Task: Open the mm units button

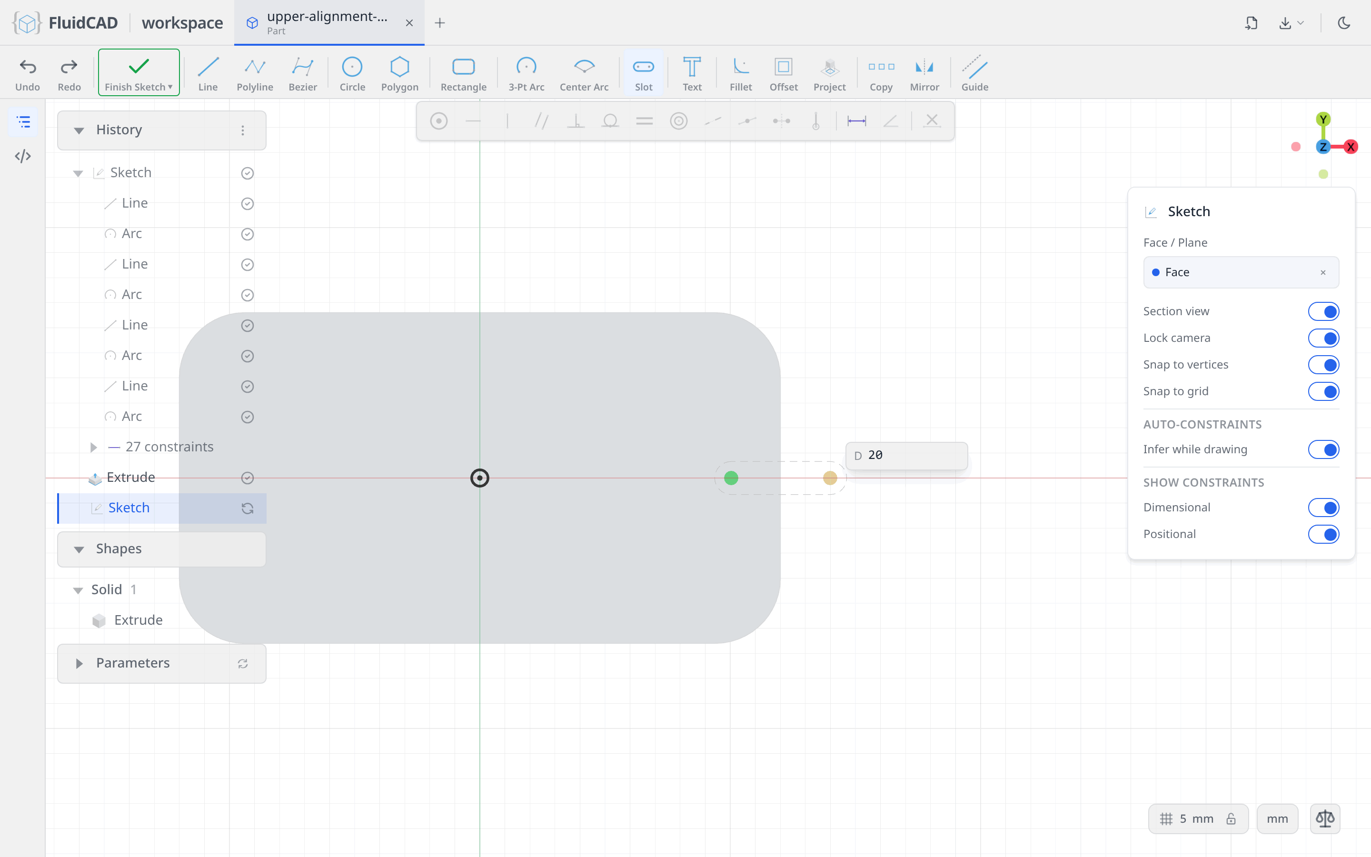Action: [x=1277, y=818]
